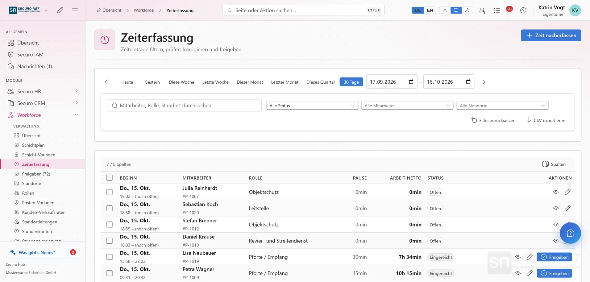The image size is (590, 282).
Task: Open calendar picker for start date 17.09.2026
Action: click(x=411, y=82)
